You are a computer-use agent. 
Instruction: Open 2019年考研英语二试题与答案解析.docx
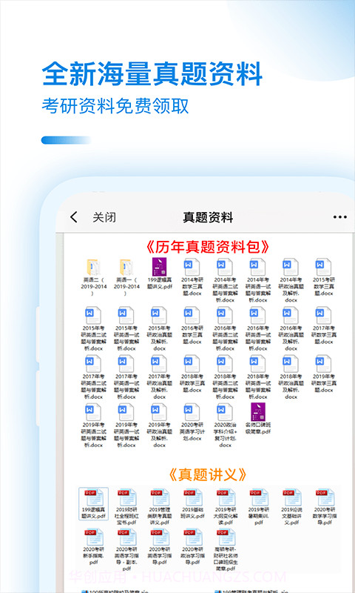coord(94,425)
